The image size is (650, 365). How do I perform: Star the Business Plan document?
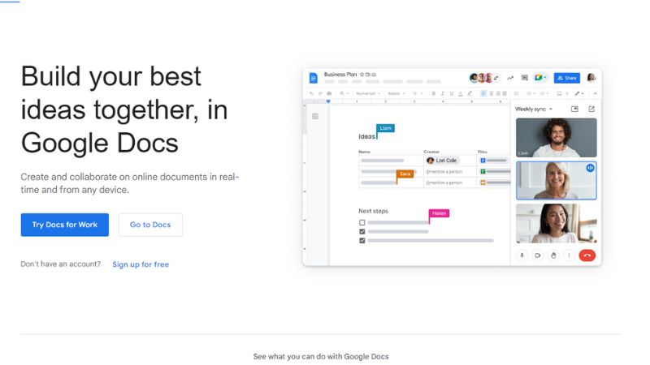click(x=362, y=75)
